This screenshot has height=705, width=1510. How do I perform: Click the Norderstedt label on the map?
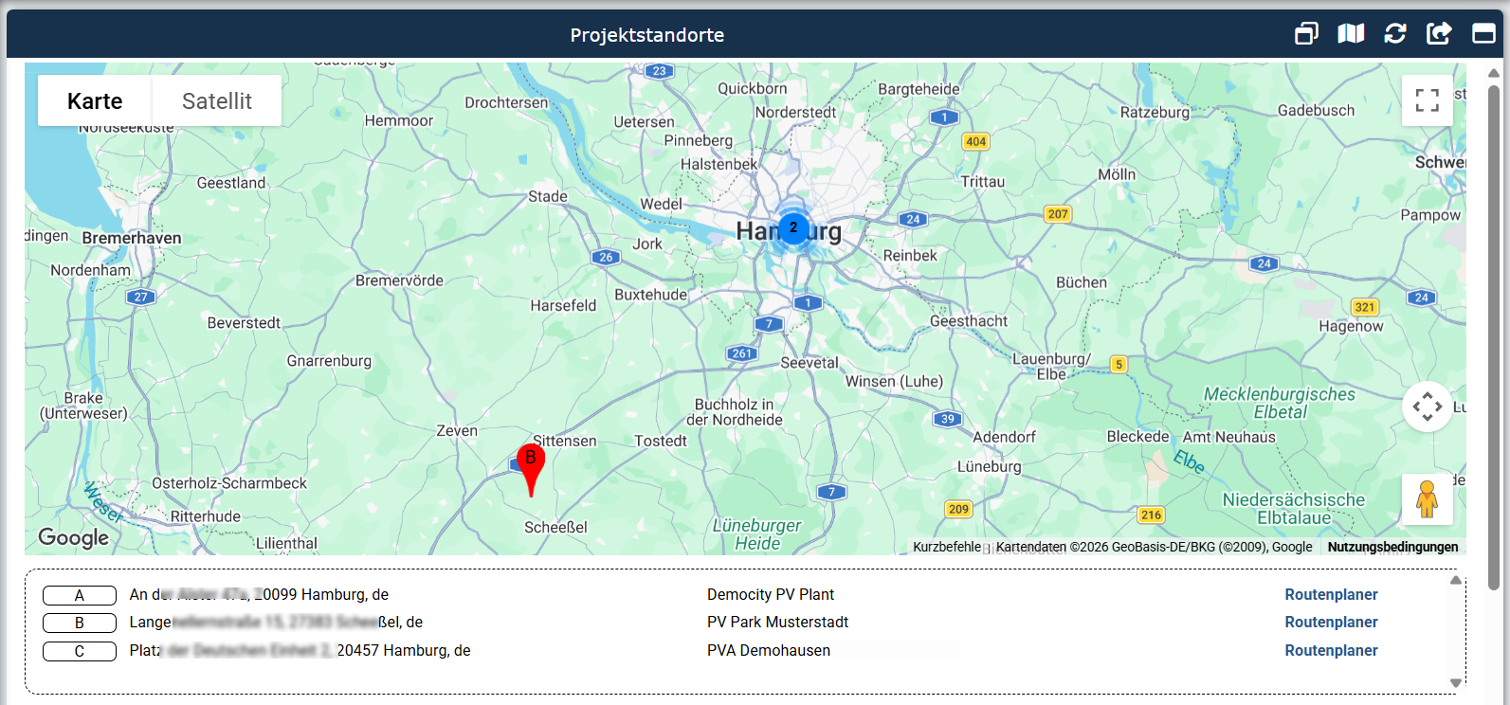pyautogui.click(x=796, y=112)
